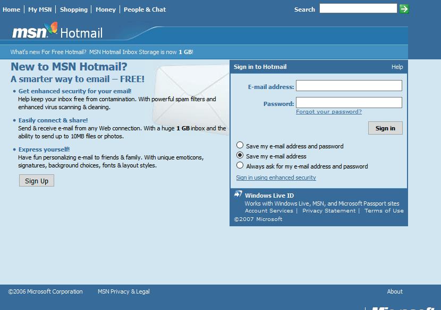Click the green search arrow button
The width and height of the screenshot is (441, 310).
pyautogui.click(x=404, y=9)
